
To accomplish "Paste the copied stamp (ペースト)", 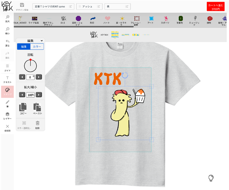I will (37, 109).
